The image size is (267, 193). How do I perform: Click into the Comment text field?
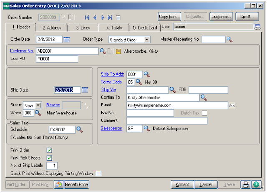(x=166, y=121)
